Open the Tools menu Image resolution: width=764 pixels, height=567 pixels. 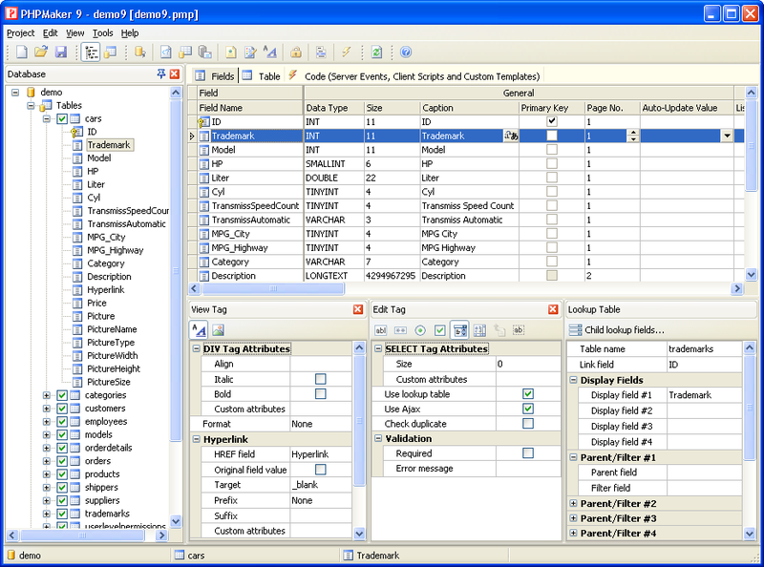click(x=103, y=33)
